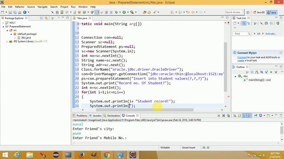Click the Next Annotation icon in the toolbar
The width and height of the screenshot is (284, 159).
tap(172, 12)
